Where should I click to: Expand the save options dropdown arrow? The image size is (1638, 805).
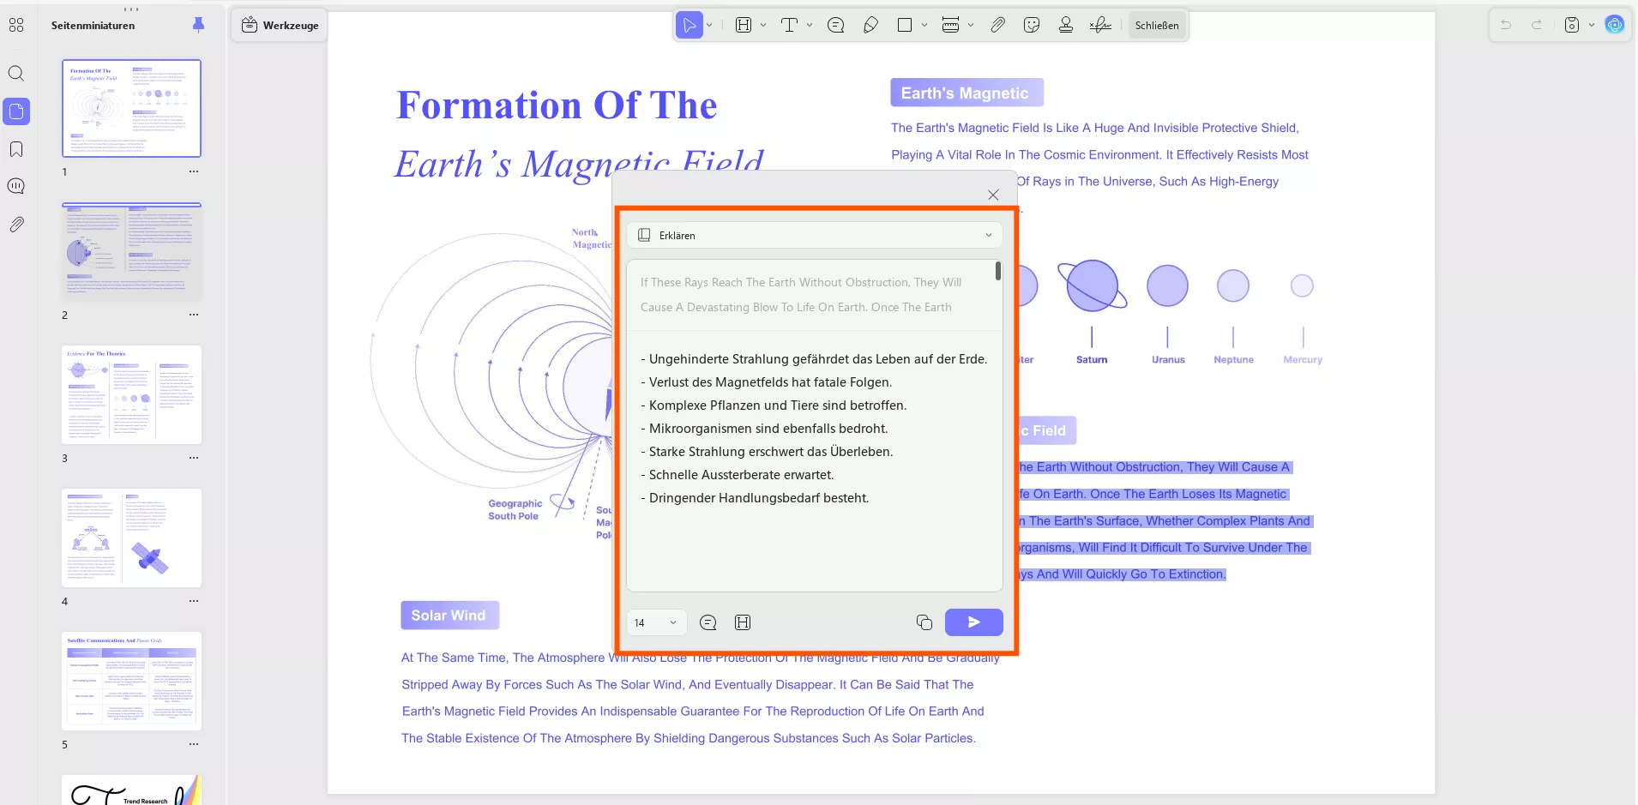pyautogui.click(x=1592, y=25)
